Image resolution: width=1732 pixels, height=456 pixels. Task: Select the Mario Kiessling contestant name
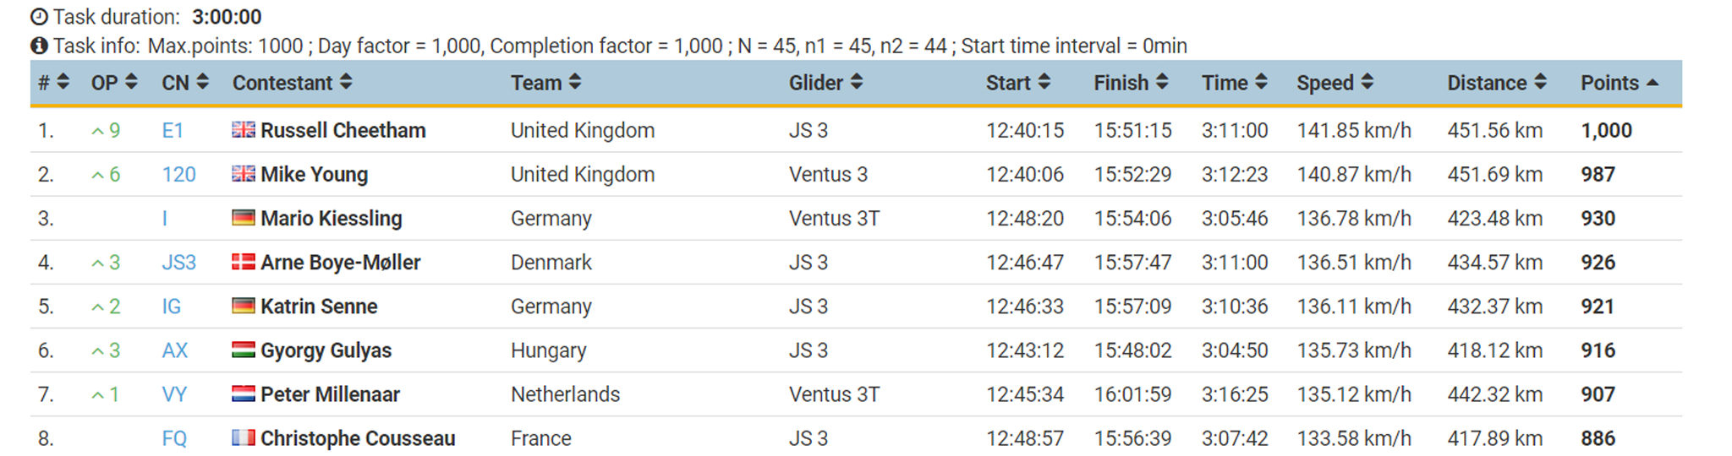[331, 219]
